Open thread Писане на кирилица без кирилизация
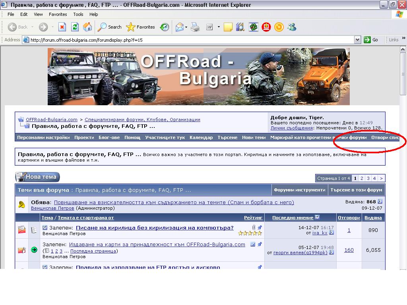Image resolution: width=407 pixels, height=305 pixels. pos(155,228)
